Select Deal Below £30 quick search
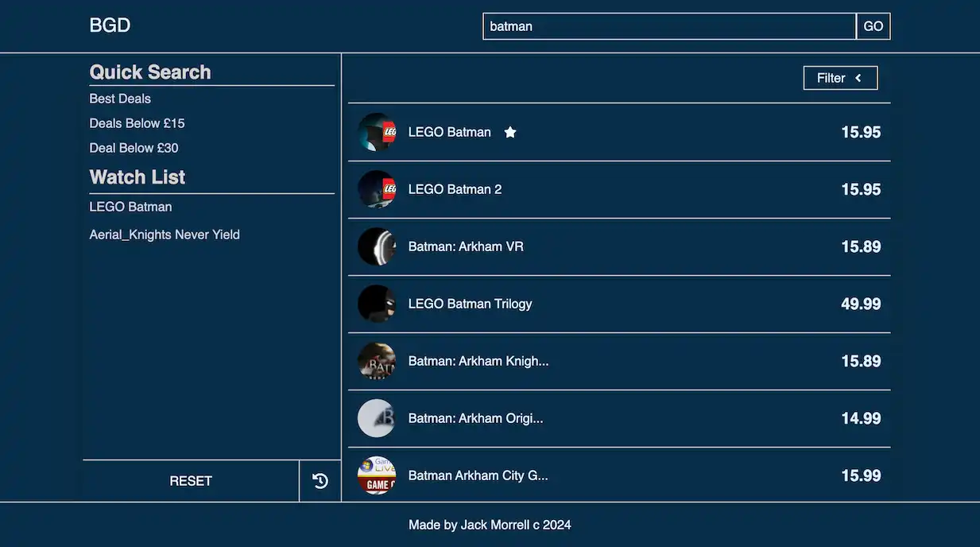 pos(134,148)
